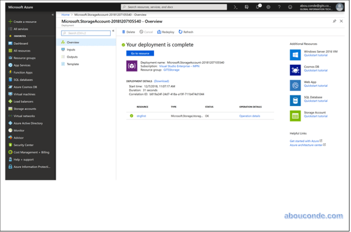Click the Redeploy toolbar button
Screen dimensions: 351x232
pos(166,32)
